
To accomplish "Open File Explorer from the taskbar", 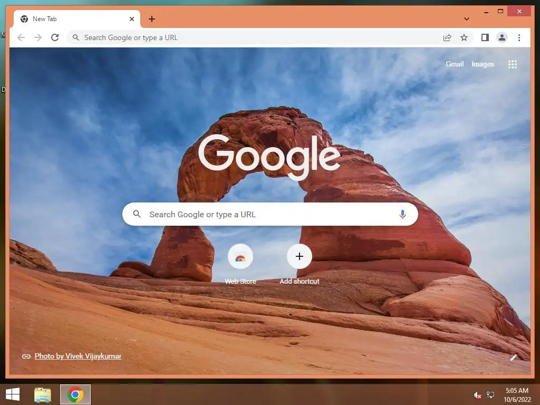I will click(x=43, y=394).
